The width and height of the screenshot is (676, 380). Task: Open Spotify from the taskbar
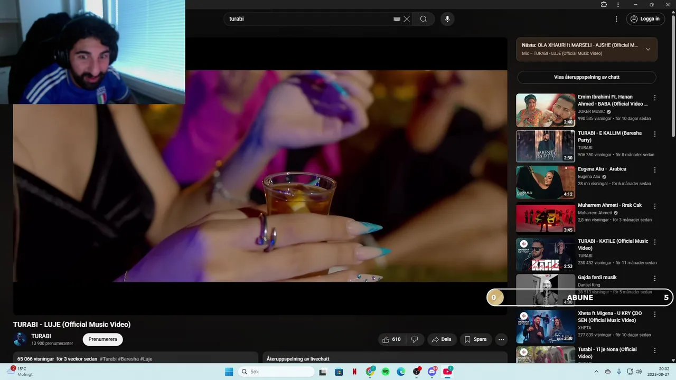coord(386,372)
